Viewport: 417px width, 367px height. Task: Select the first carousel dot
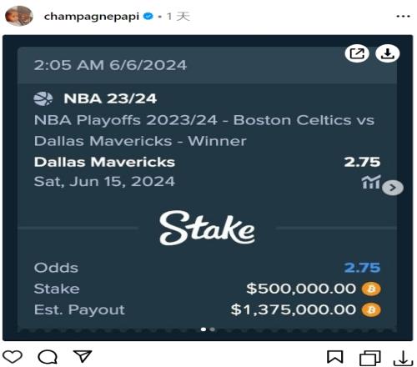click(203, 329)
